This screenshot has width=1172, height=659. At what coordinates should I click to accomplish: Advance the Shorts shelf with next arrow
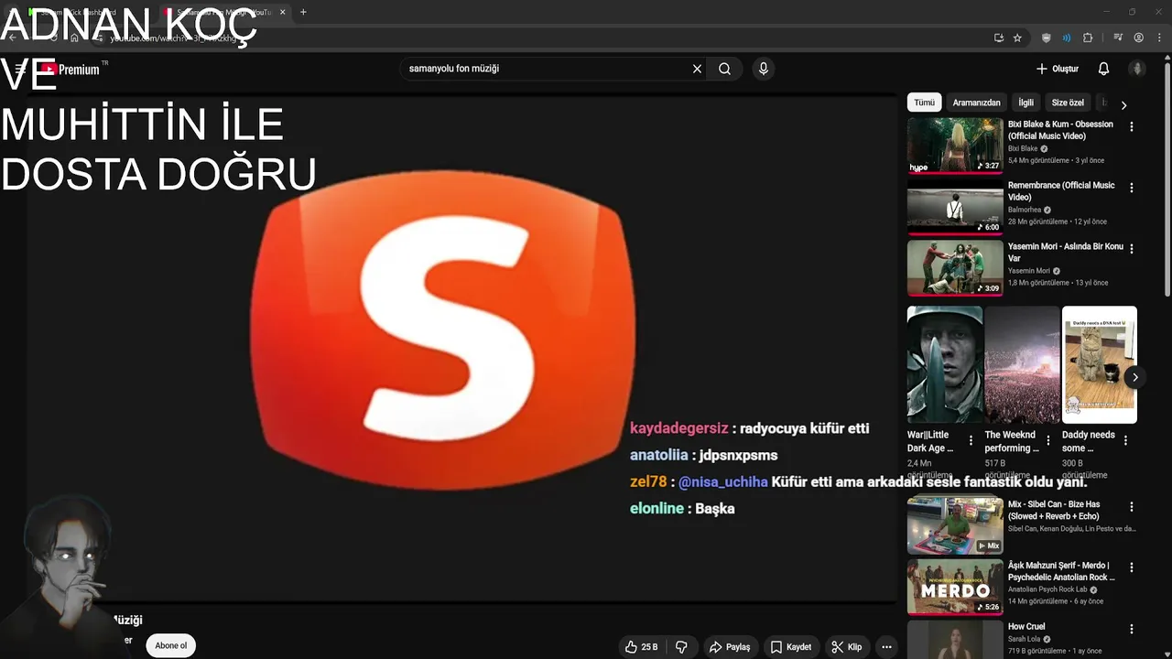pyautogui.click(x=1134, y=377)
